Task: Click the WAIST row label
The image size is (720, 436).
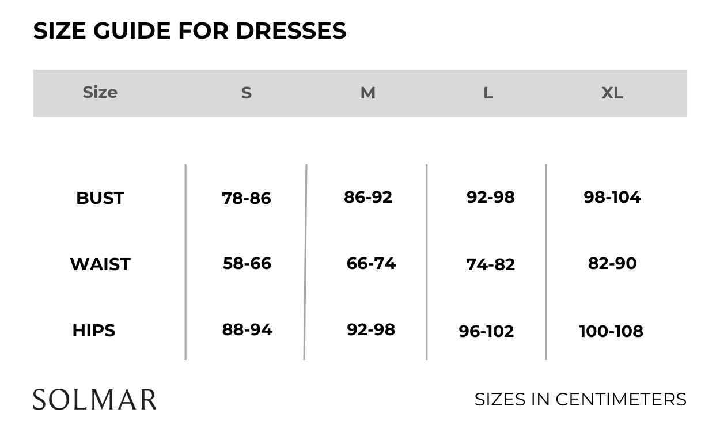Action: (100, 264)
